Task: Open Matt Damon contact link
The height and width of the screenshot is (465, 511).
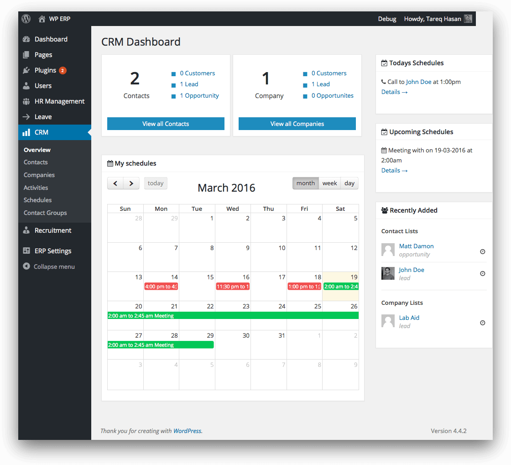Action: 417,246
